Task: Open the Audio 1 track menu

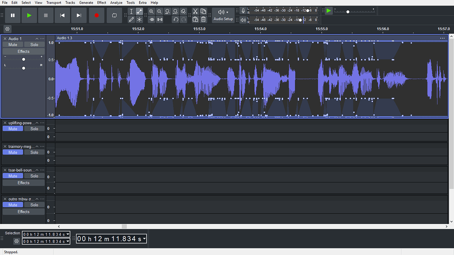Action: [x=43, y=39]
